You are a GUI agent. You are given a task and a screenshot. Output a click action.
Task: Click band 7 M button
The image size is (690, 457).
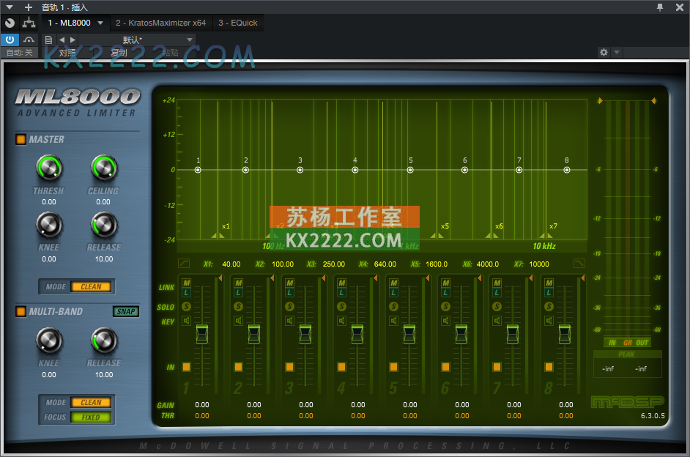(497, 283)
